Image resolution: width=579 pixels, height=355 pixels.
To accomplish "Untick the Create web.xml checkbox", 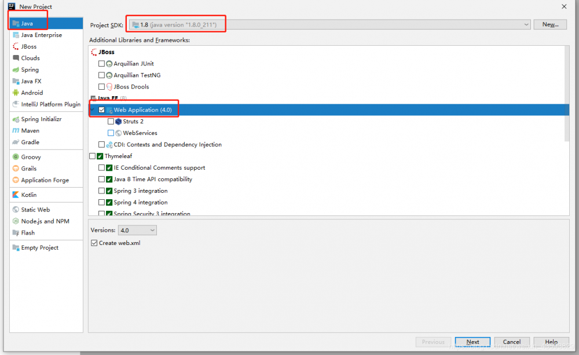I will pos(94,243).
